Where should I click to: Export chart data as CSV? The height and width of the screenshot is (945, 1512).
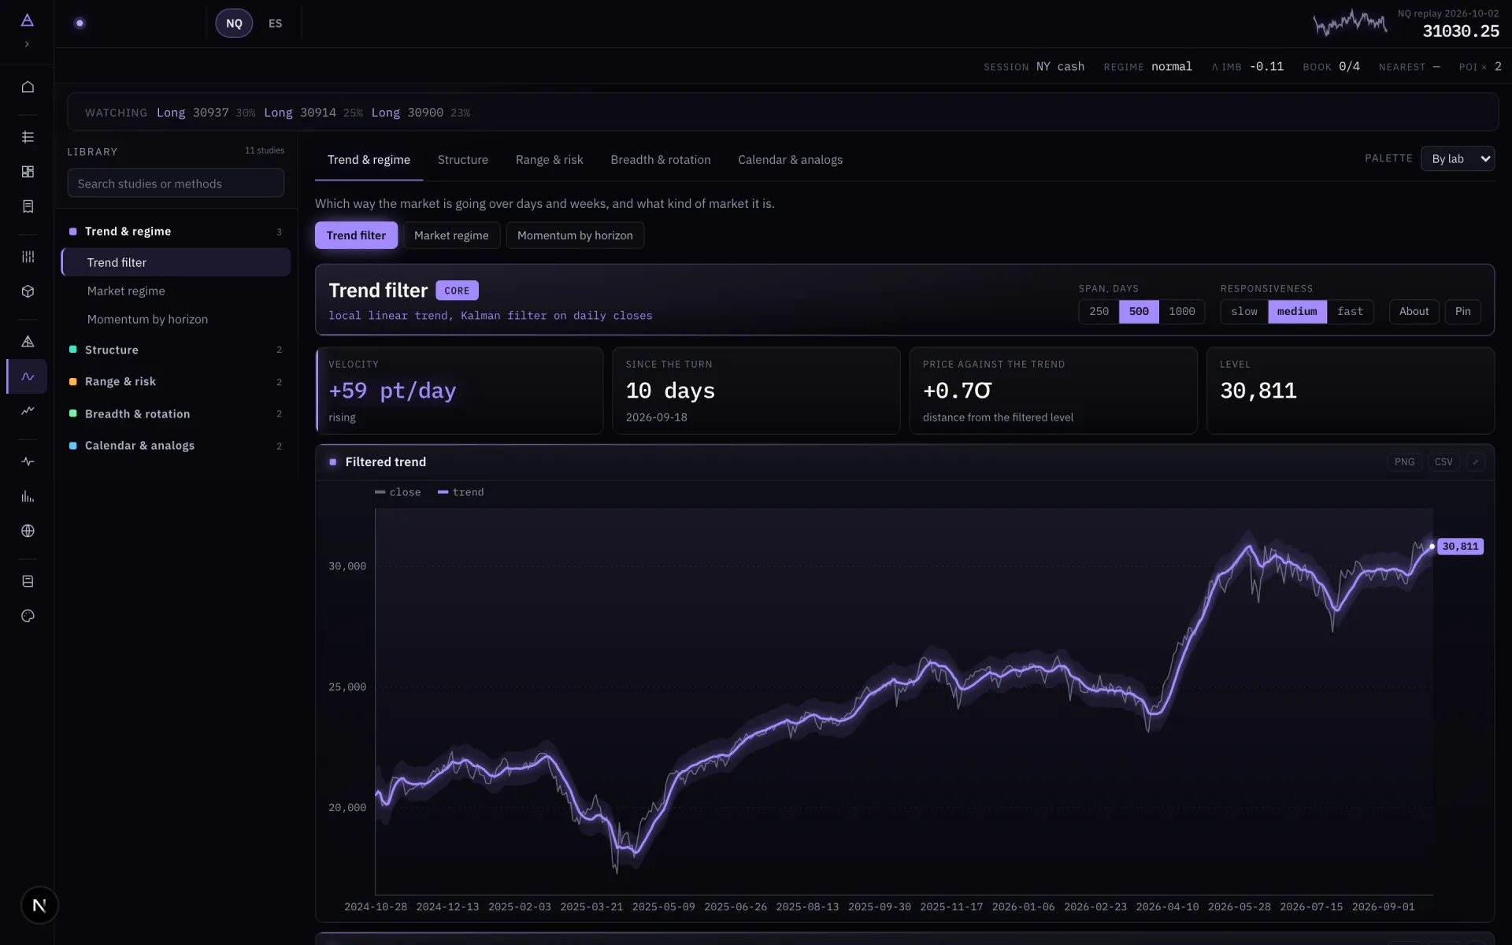1443,462
